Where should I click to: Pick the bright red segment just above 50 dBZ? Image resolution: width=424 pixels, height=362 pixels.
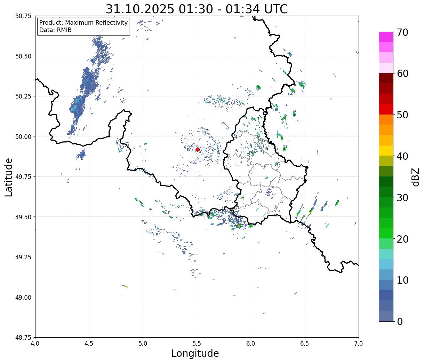(x=386, y=109)
